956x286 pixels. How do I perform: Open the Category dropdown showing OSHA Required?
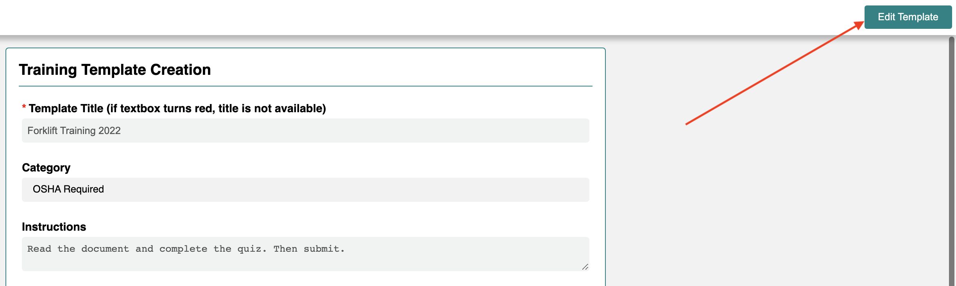pos(305,190)
